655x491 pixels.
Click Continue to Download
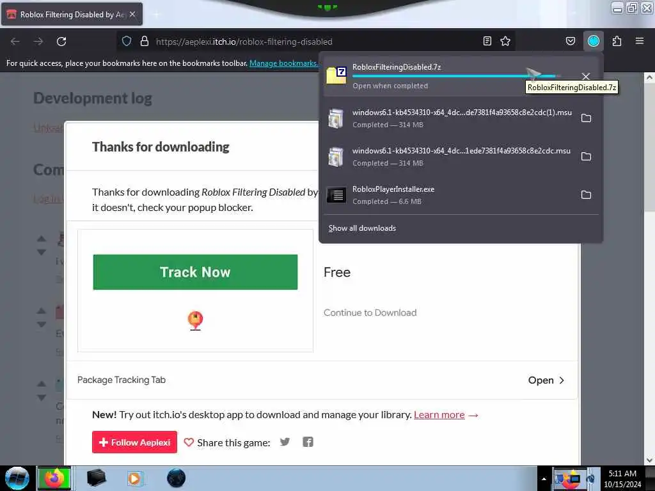[370, 312]
